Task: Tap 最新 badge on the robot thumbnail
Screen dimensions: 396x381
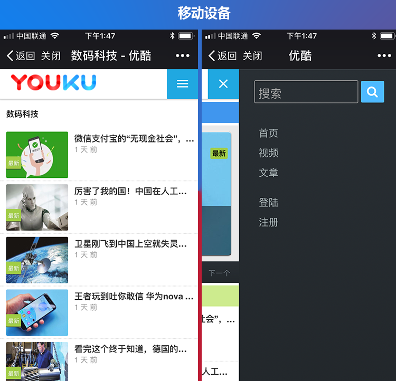Action: pos(13,216)
